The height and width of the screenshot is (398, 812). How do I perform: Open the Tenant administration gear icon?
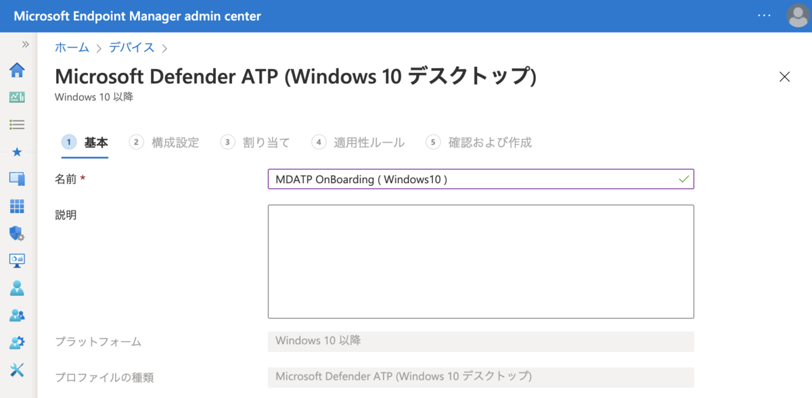pos(17,342)
